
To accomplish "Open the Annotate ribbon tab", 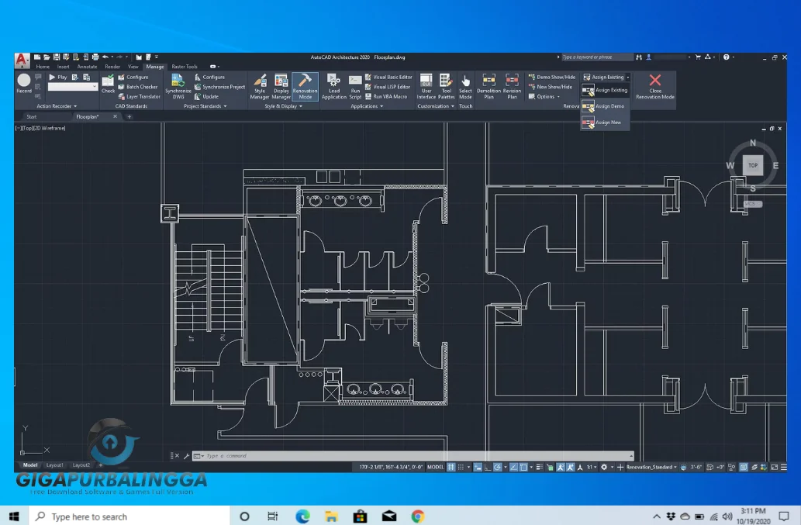I will pos(87,67).
